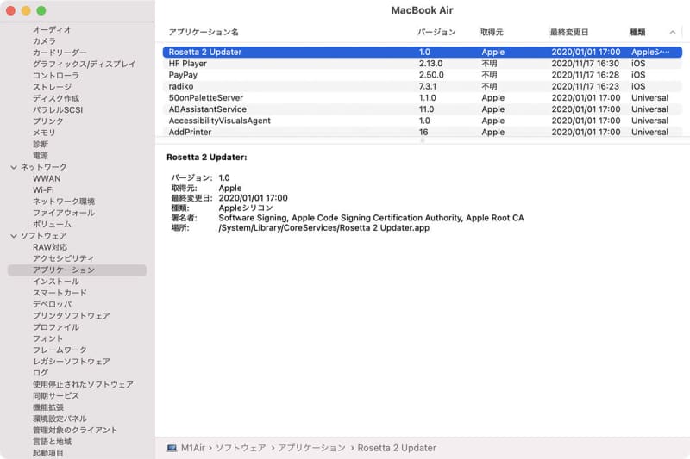690x459 pixels.
Task: Open フォント in the sidebar
Action: point(48,338)
